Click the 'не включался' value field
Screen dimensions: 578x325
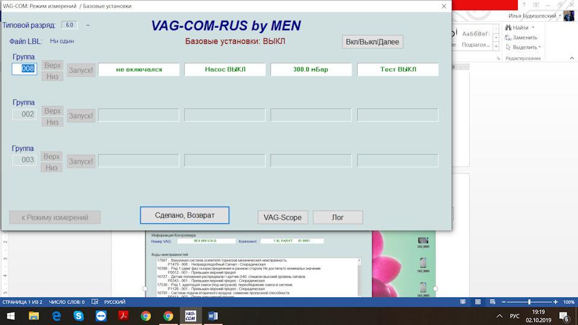tap(138, 69)
